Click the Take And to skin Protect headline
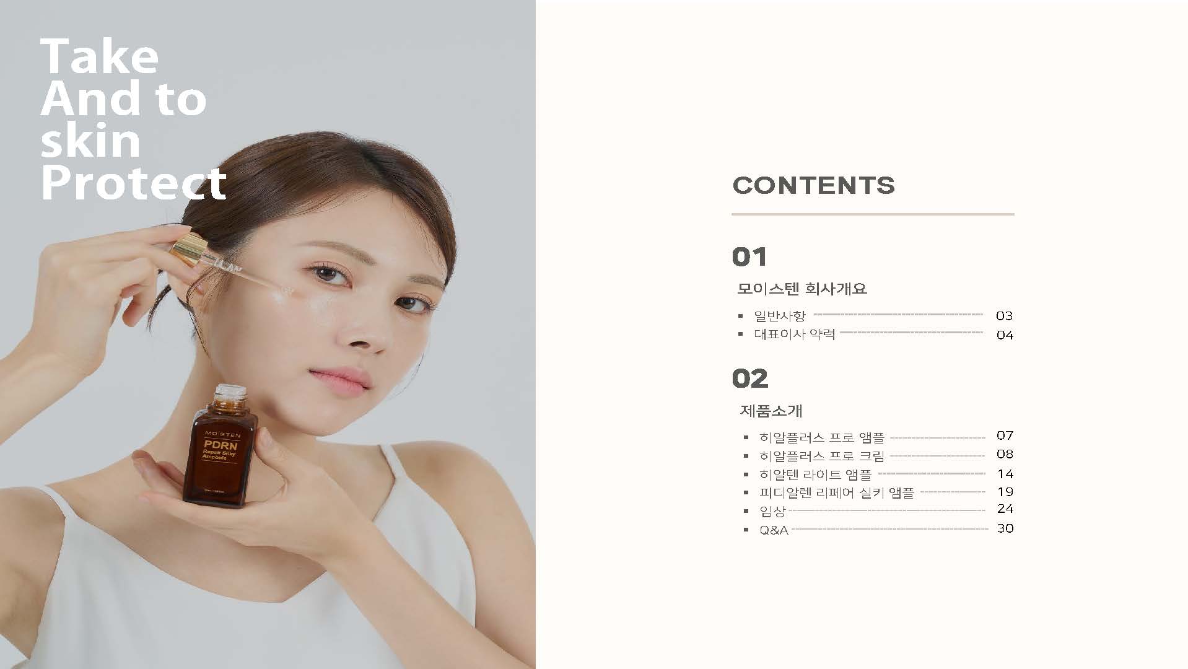The image size is (1188, 669). pyautogui.click(x=133, y=119)
